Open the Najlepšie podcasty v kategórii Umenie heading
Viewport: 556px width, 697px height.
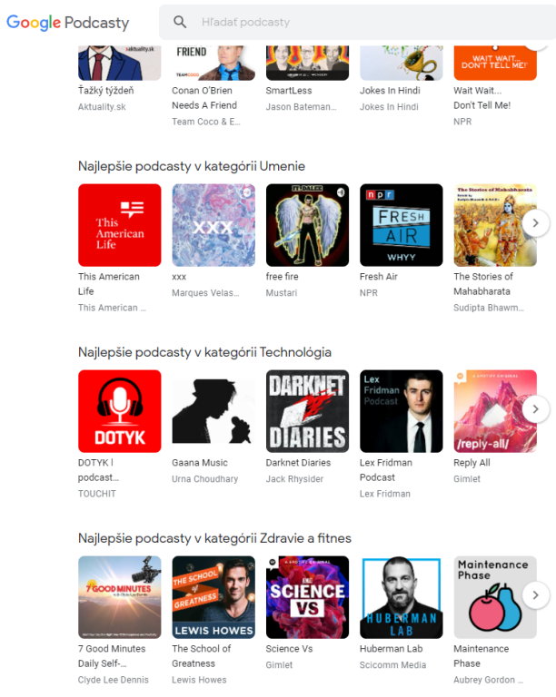pos(192,166)
